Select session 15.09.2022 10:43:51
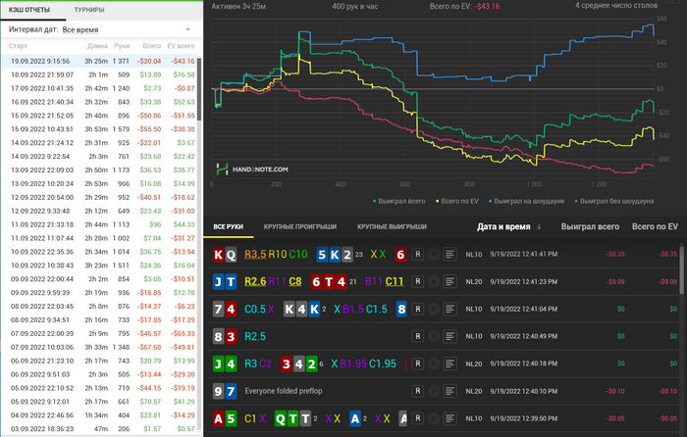The width and height of the screenshot is (687, 437). (100, 129)
